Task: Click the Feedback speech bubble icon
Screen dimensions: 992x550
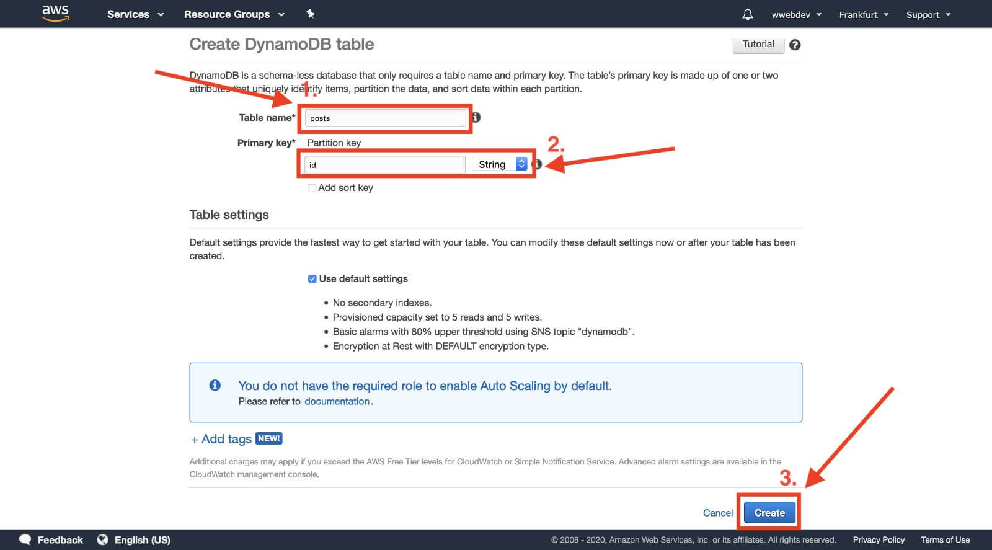Action: [x=25, y=539]
